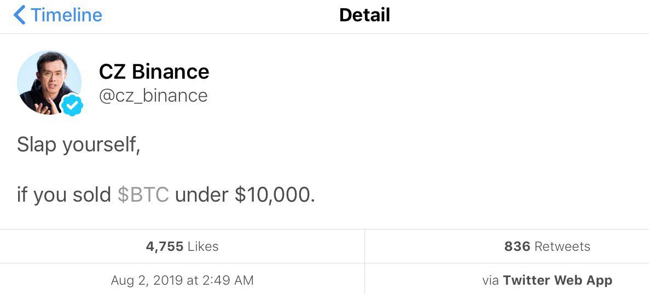Open the CZ Binance display name

(x=154, y=72)
